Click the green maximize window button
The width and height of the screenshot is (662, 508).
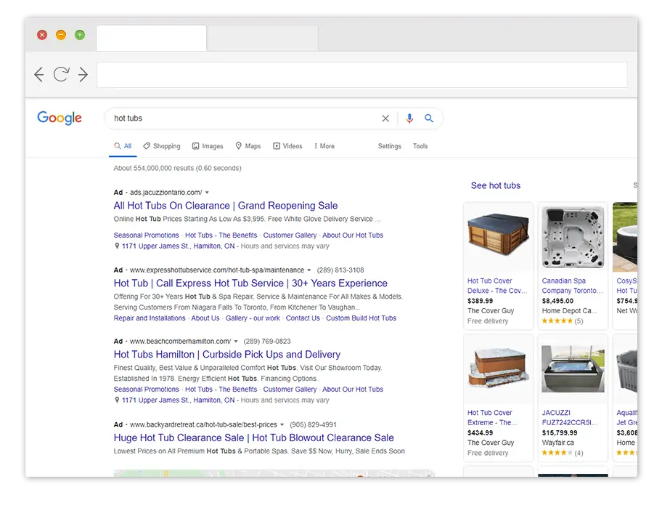point(80,35)
